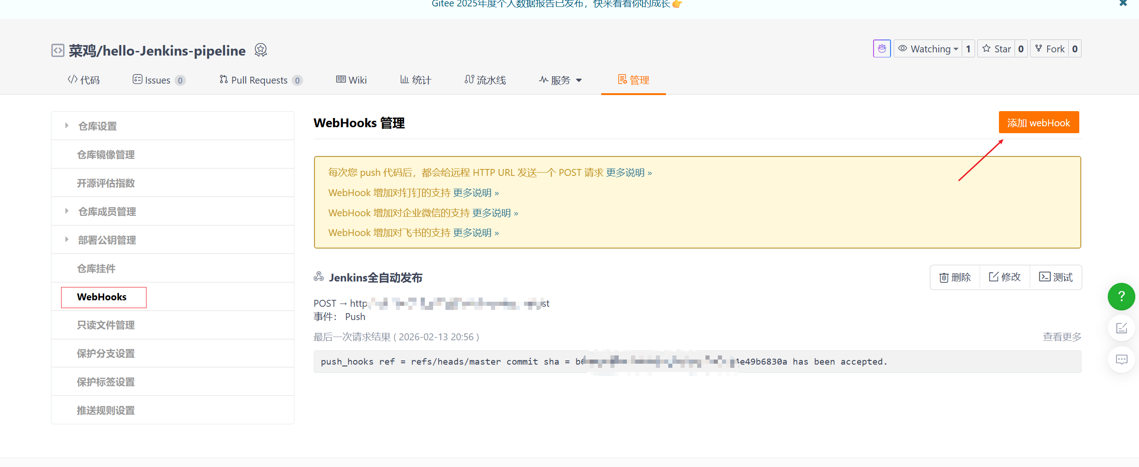Open 只读文件管理 in the sidebar

tap(173, 325)
